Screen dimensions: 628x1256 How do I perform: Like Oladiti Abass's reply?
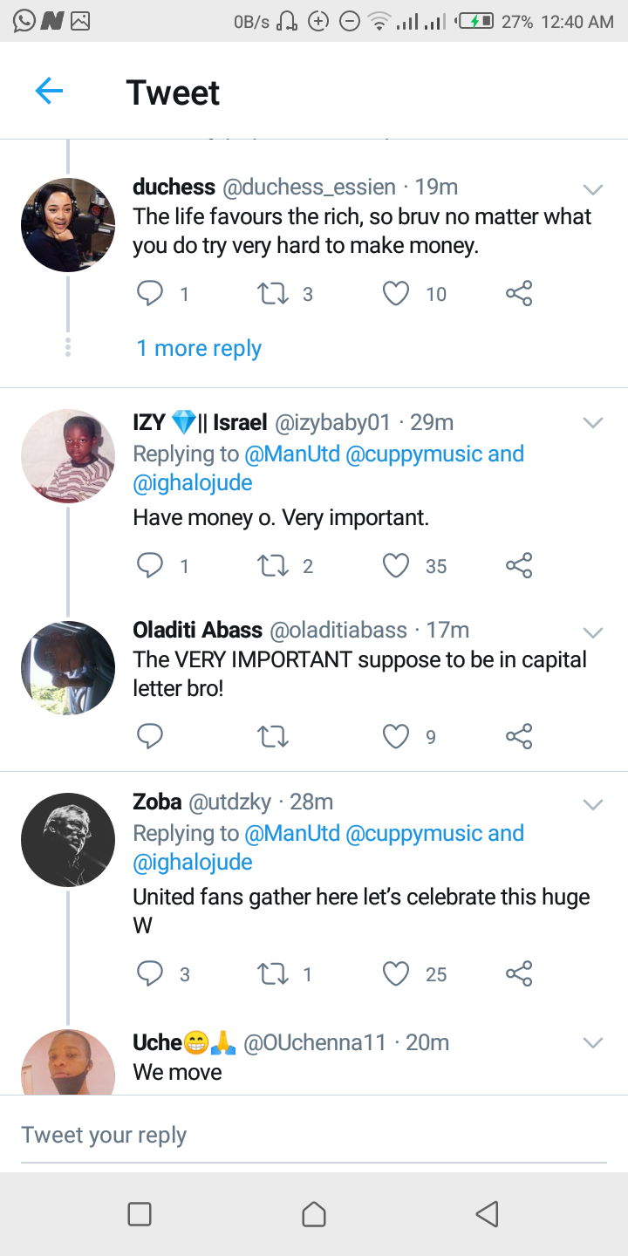coord(396,737)
